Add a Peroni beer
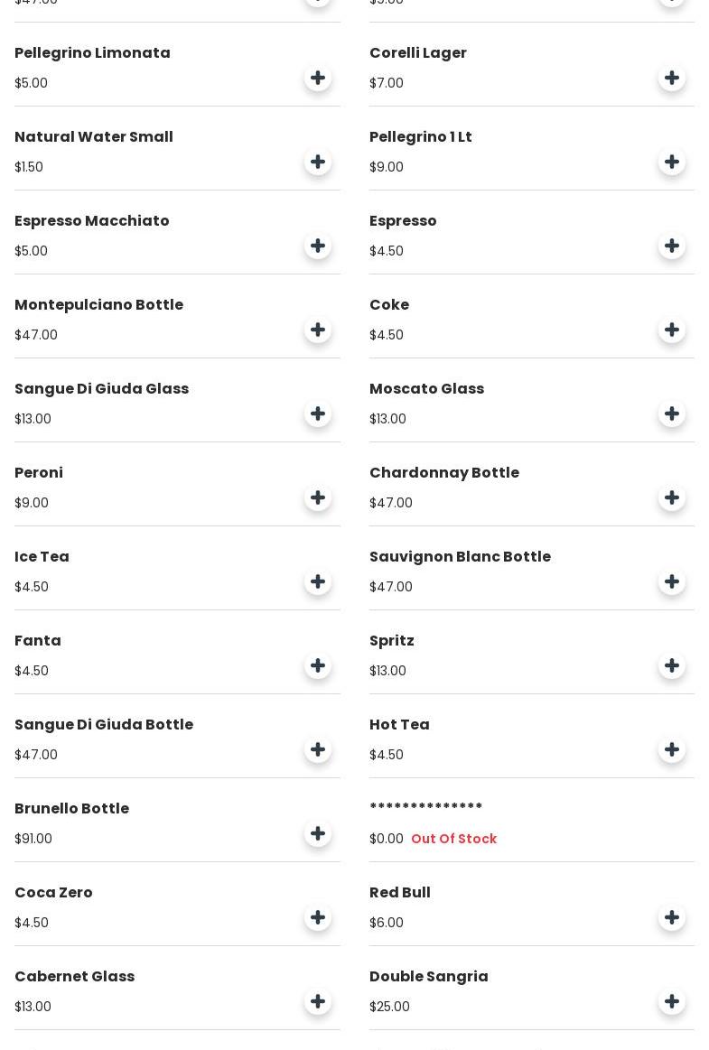The image size is (709, 1050). [318, 498]
